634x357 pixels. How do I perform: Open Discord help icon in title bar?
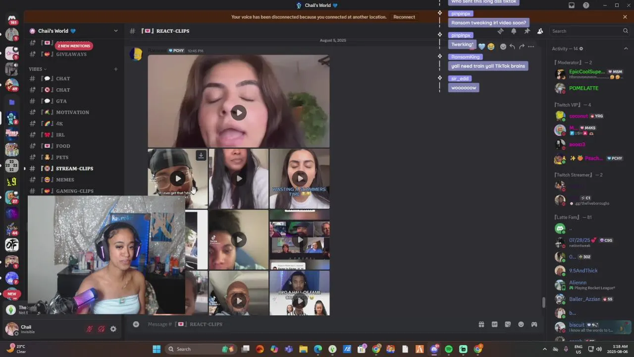tap(586, 5)
